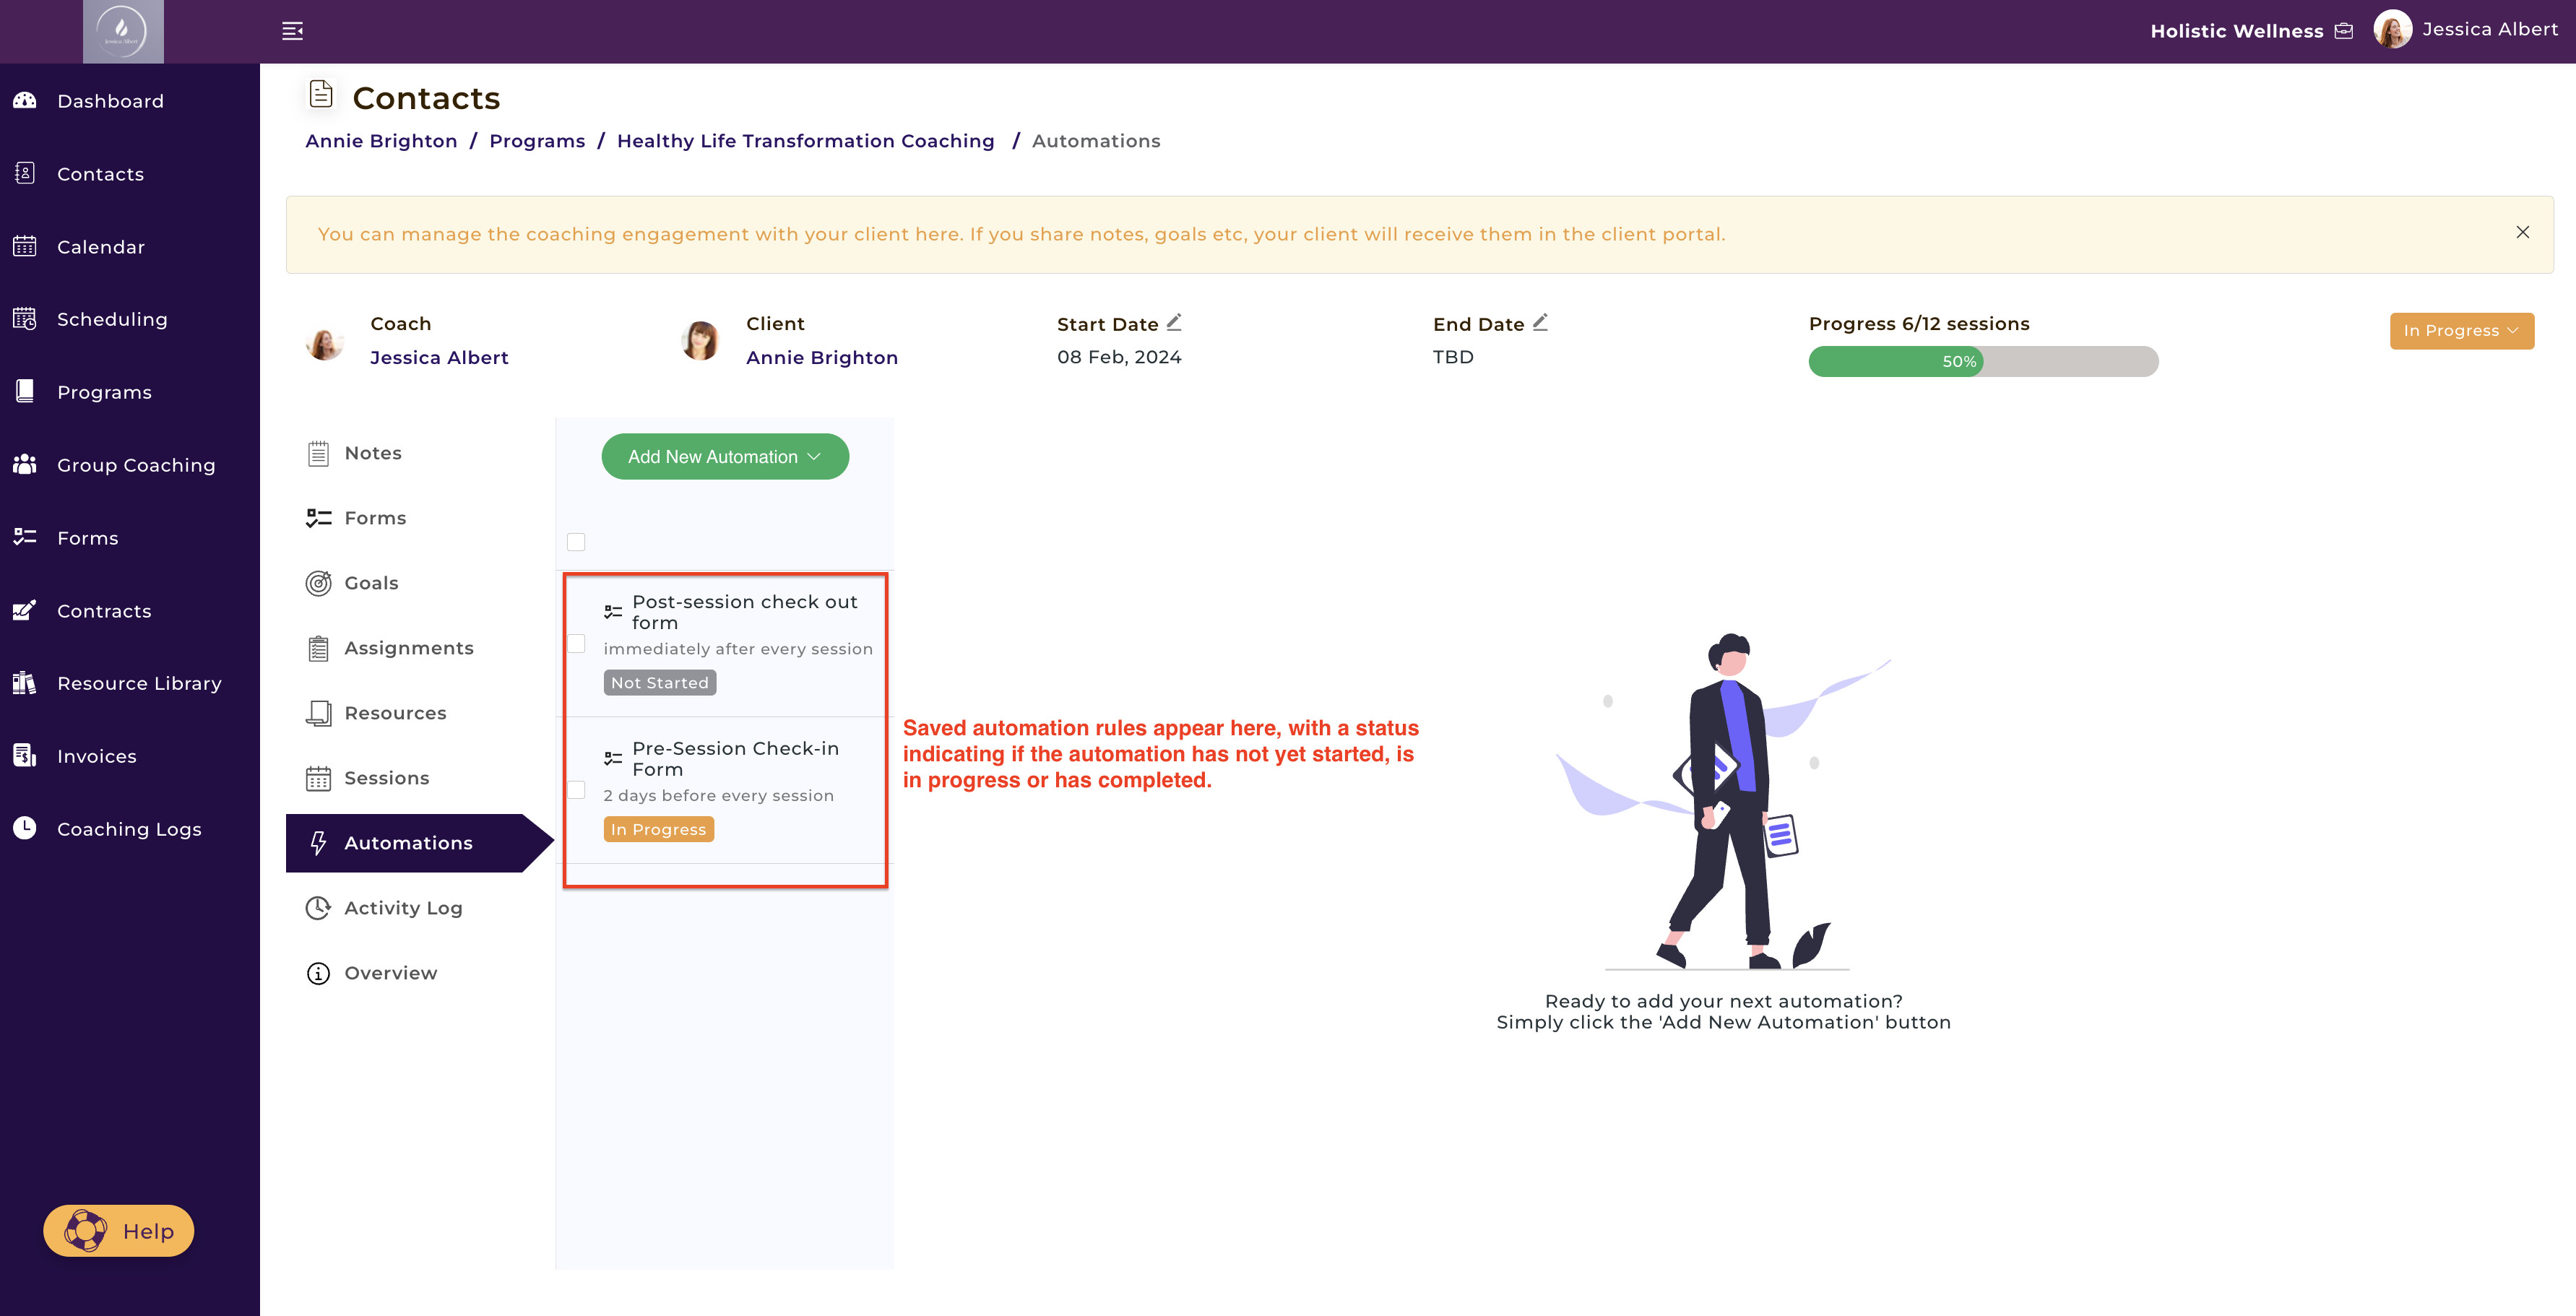Click the '08 Feb, 2024' start date value
The width and height of the screenshot is (2576, 1316).
pos(1119,357)
